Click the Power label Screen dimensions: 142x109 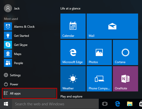click(14, 84)
